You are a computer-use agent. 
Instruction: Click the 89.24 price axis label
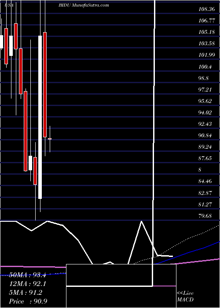tap(205, 147)
